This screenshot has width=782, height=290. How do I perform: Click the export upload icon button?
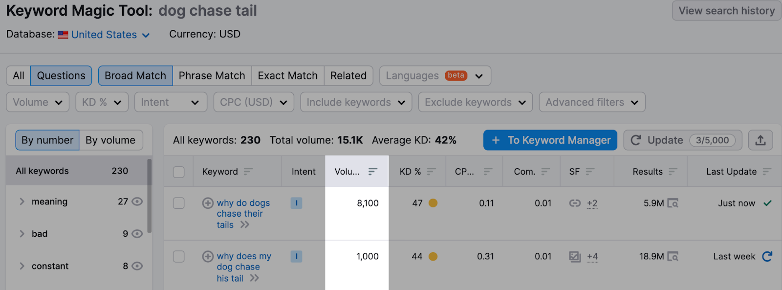(x=760, y=140)
